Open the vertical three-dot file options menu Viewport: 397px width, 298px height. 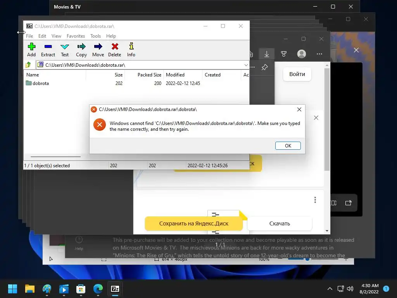coord(315,200)
